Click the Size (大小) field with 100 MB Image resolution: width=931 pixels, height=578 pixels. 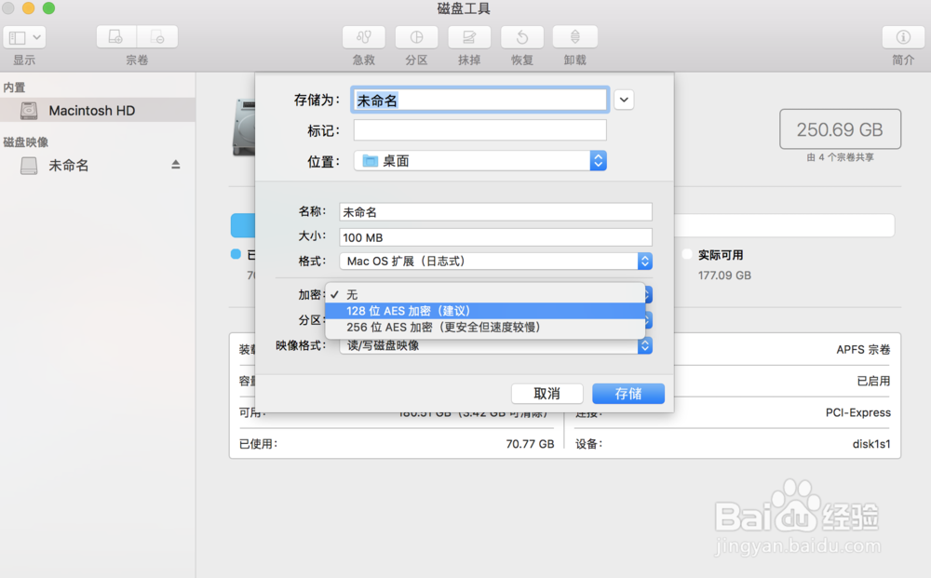496,237
